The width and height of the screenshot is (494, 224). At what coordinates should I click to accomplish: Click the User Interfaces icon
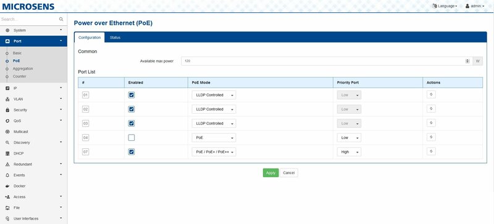7,218
